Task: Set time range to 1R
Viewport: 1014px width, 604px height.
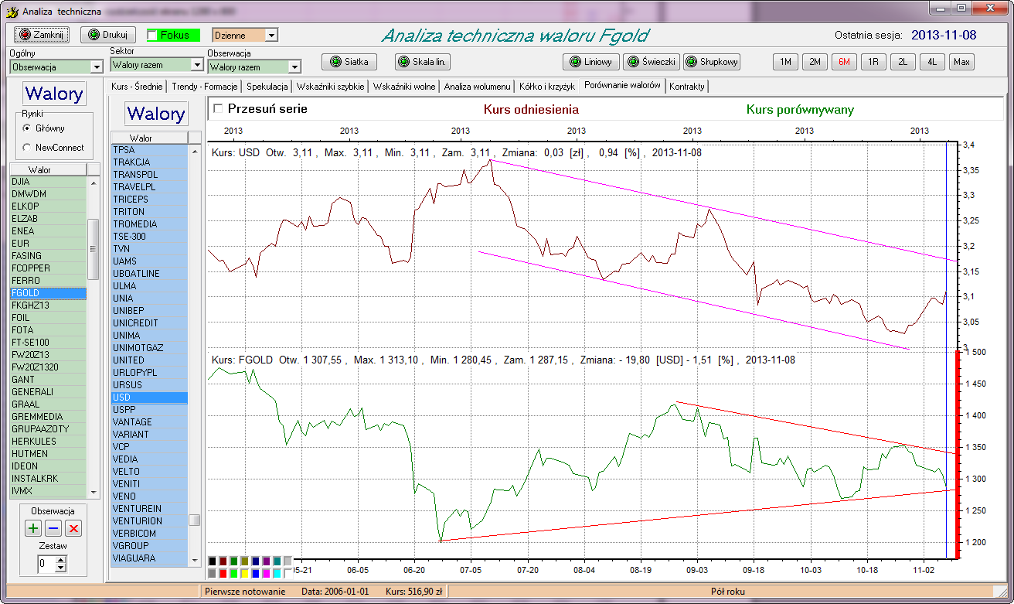Action: [873, 62]
